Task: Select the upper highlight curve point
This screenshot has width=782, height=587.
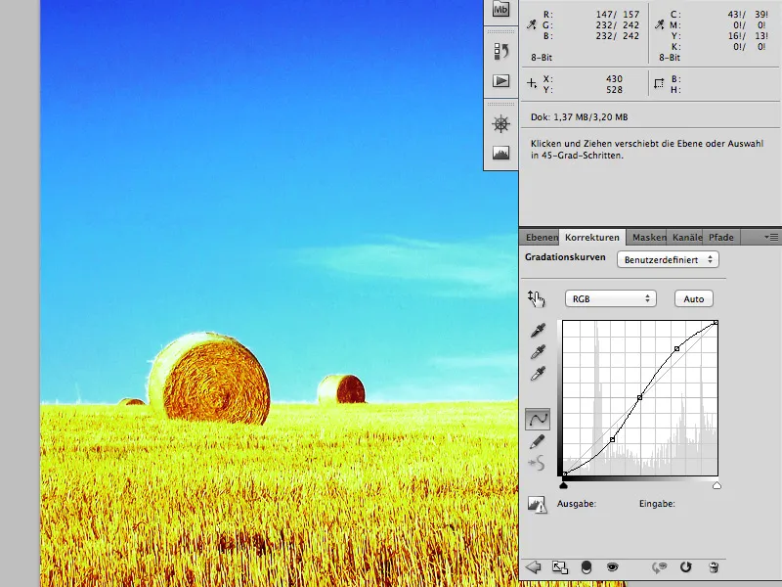Action: (x=676, y=348)
